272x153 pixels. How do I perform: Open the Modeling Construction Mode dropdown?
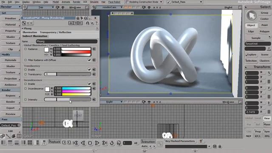click(144, 2)
